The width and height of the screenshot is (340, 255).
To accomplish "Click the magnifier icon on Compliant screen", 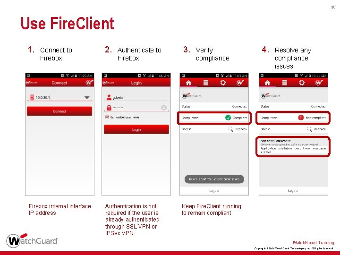I will point(230,129).
